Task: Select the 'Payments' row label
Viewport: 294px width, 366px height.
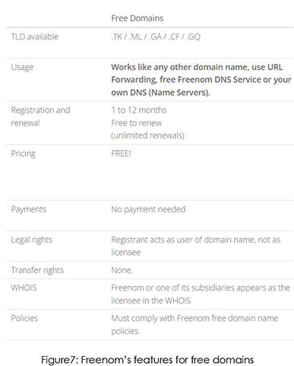Action: [29, 209]
